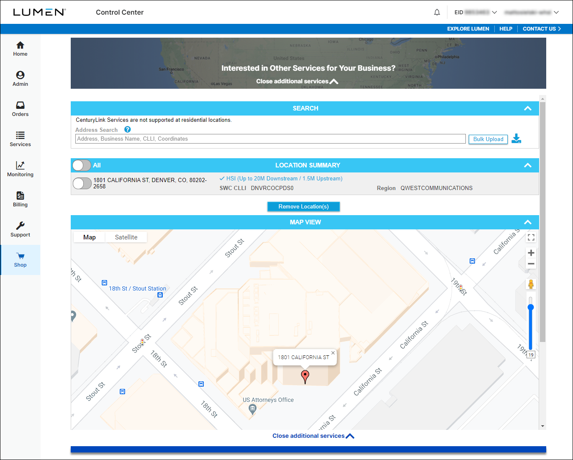Screen dimensions: 573x460
Task: Open the Support sidebar item
Action: coord(20,230)
